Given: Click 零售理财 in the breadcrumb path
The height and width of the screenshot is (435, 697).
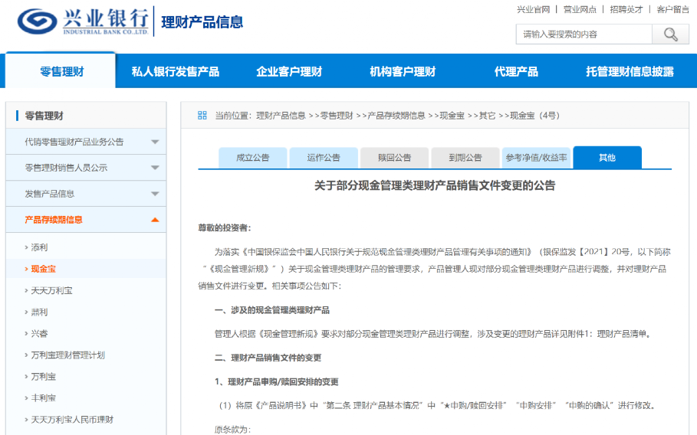Looking at the screenshot, I should 336,116.
